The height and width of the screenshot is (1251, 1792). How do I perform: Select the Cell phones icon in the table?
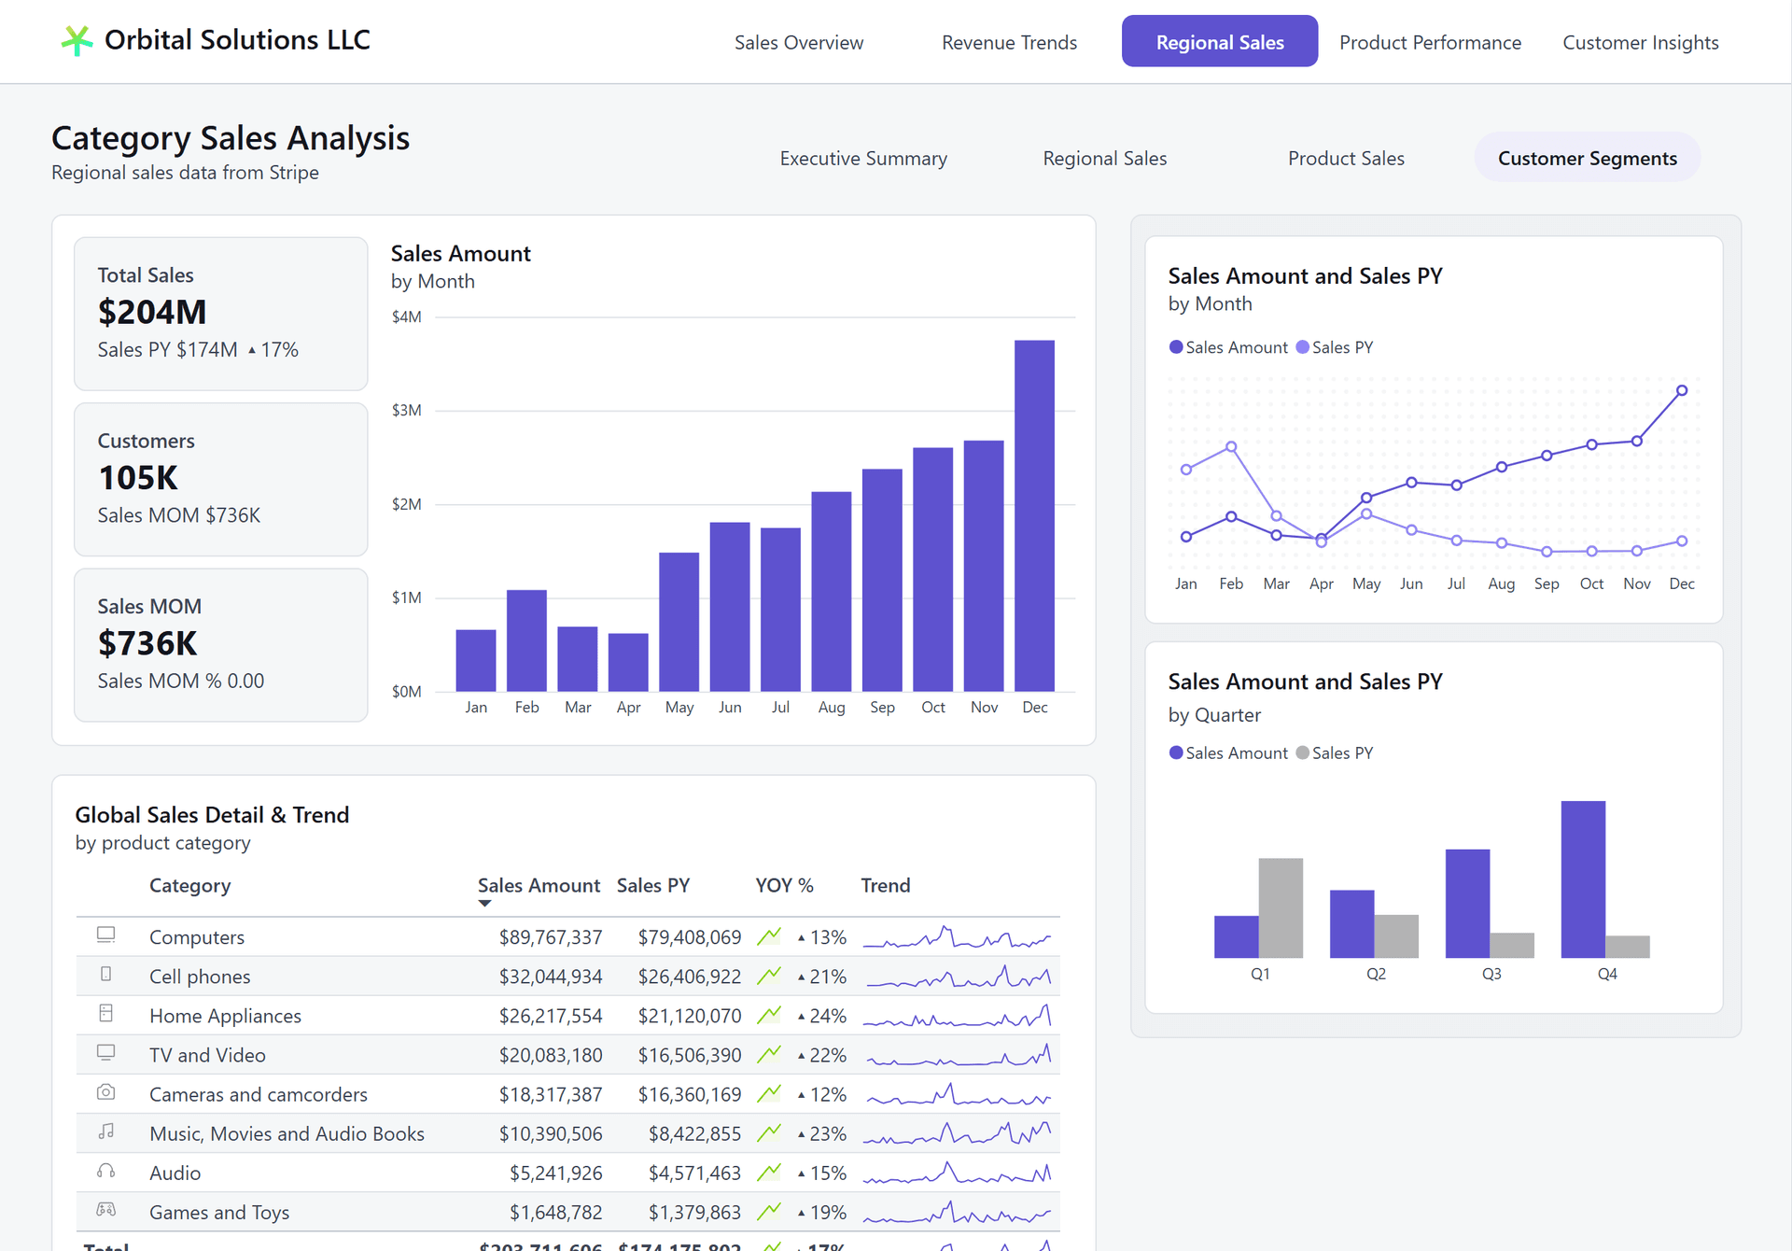tap(106, 976)
